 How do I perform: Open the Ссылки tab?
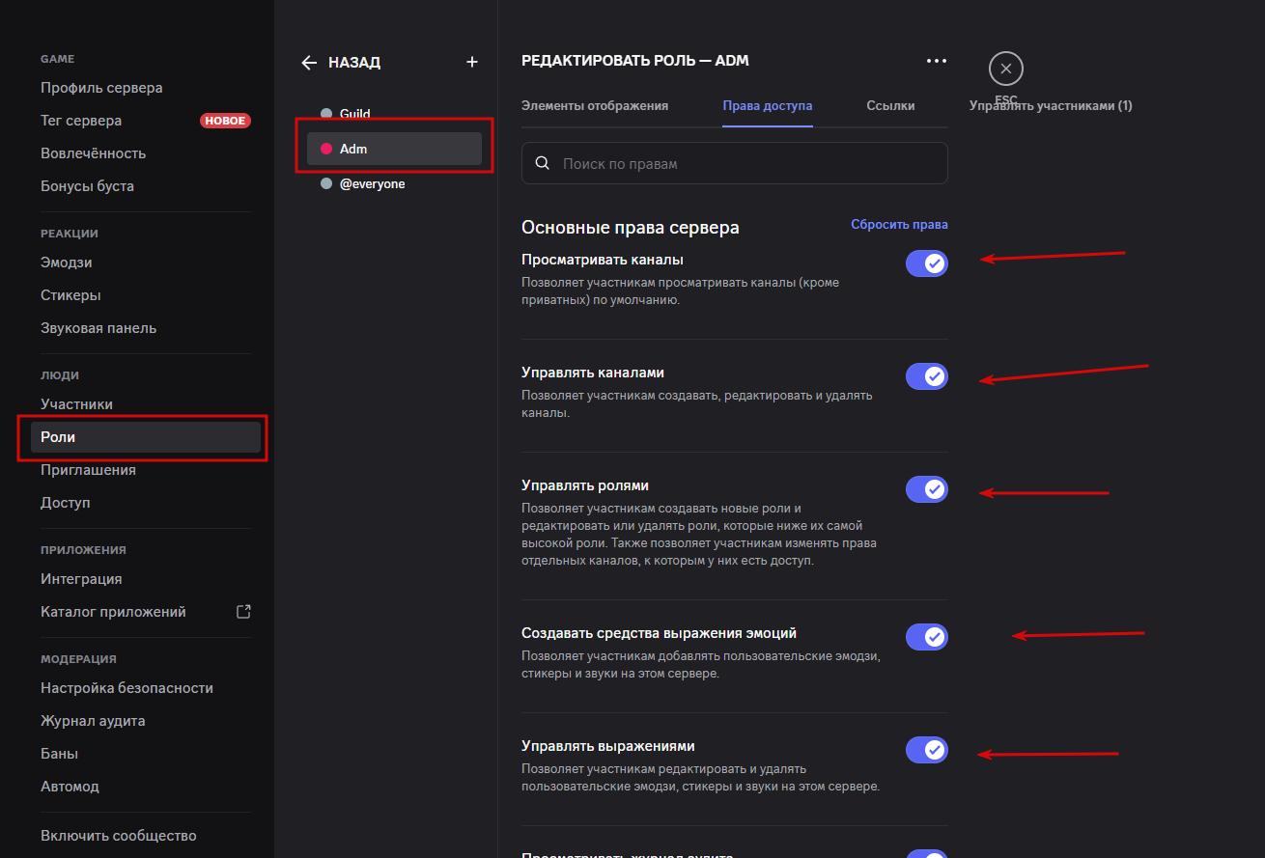(x=889, y=106)
